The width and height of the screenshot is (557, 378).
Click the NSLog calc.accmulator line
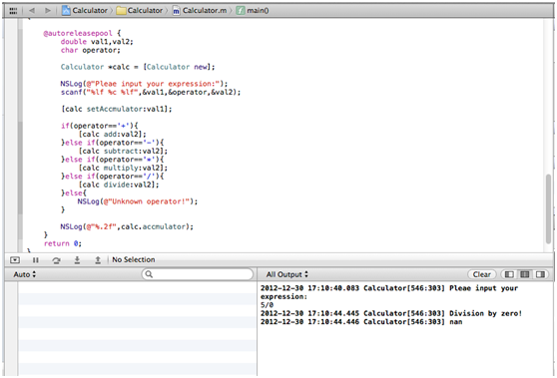point(127,226)
